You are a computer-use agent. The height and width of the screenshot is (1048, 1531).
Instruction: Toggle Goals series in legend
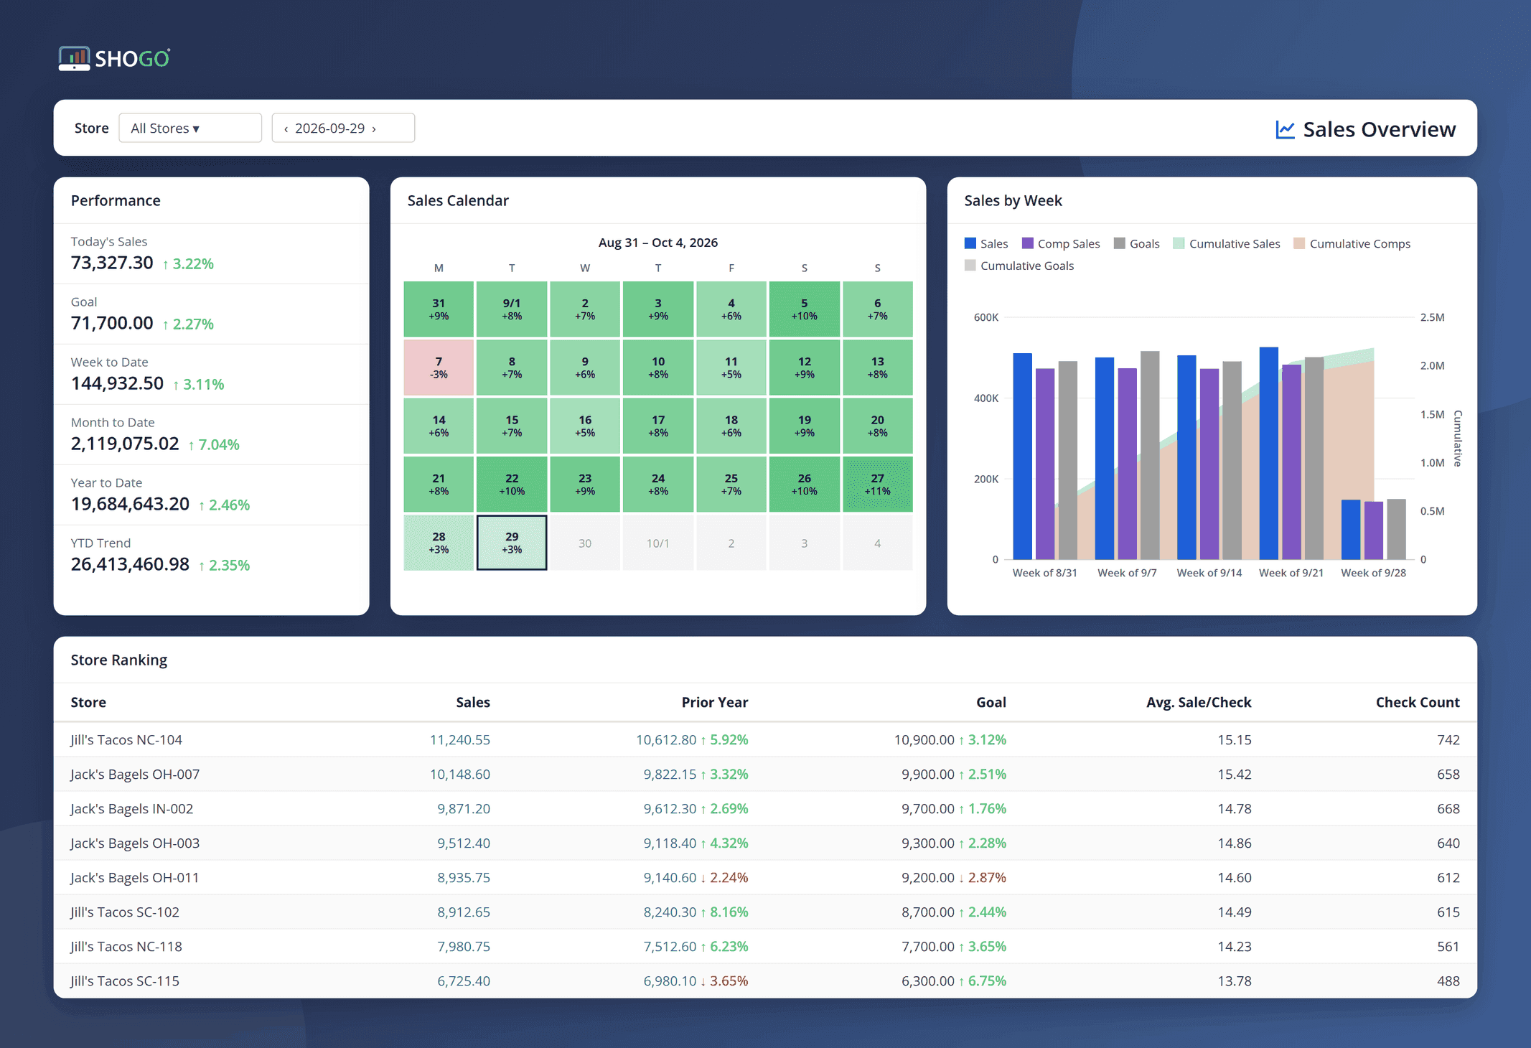[1136, 243]
